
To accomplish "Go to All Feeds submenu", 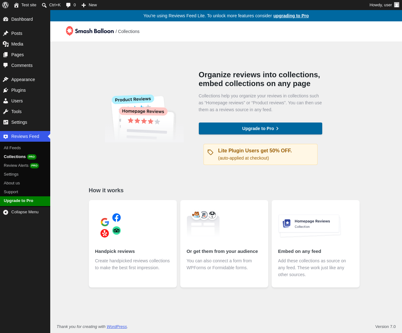I will coord(12,148).
